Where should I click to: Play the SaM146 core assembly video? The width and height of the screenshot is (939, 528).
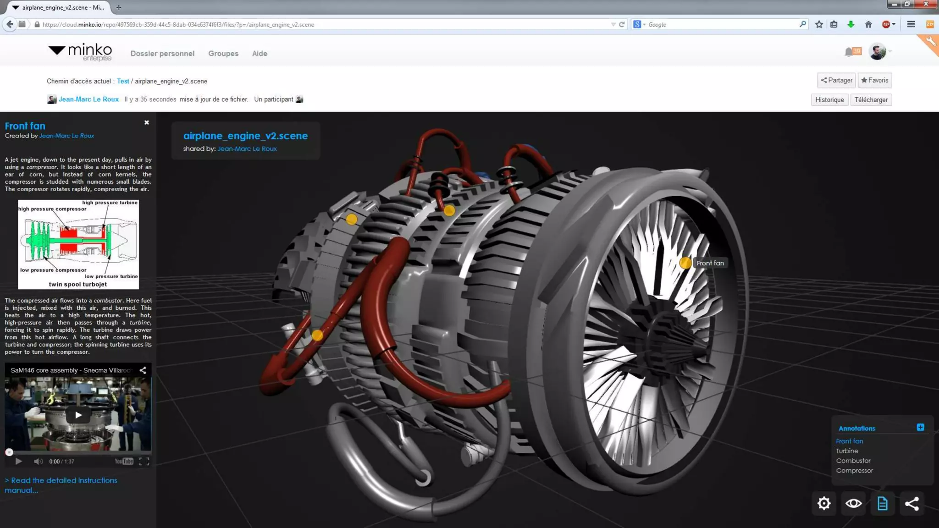78,415
